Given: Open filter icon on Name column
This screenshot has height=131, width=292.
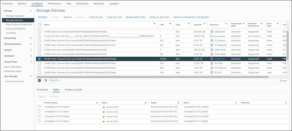Looking at the screenshot, I should pos(154,24).
